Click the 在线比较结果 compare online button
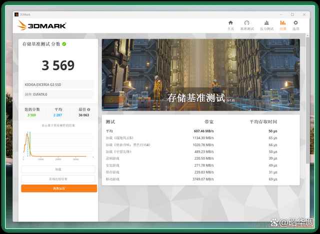 coord(58,179)
